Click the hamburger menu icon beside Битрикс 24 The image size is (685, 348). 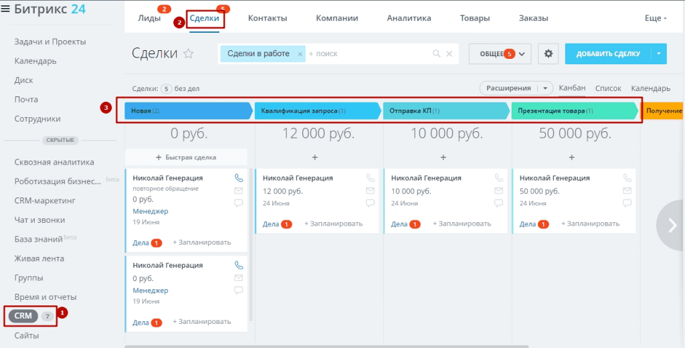point(6,9)
